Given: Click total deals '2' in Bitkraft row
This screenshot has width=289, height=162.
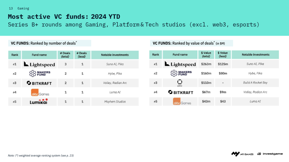Looking at the screenshot, I should coord(65,83).
